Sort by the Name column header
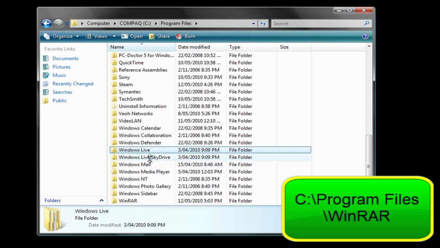Screen dimensions: 440x248 [142, 47]
